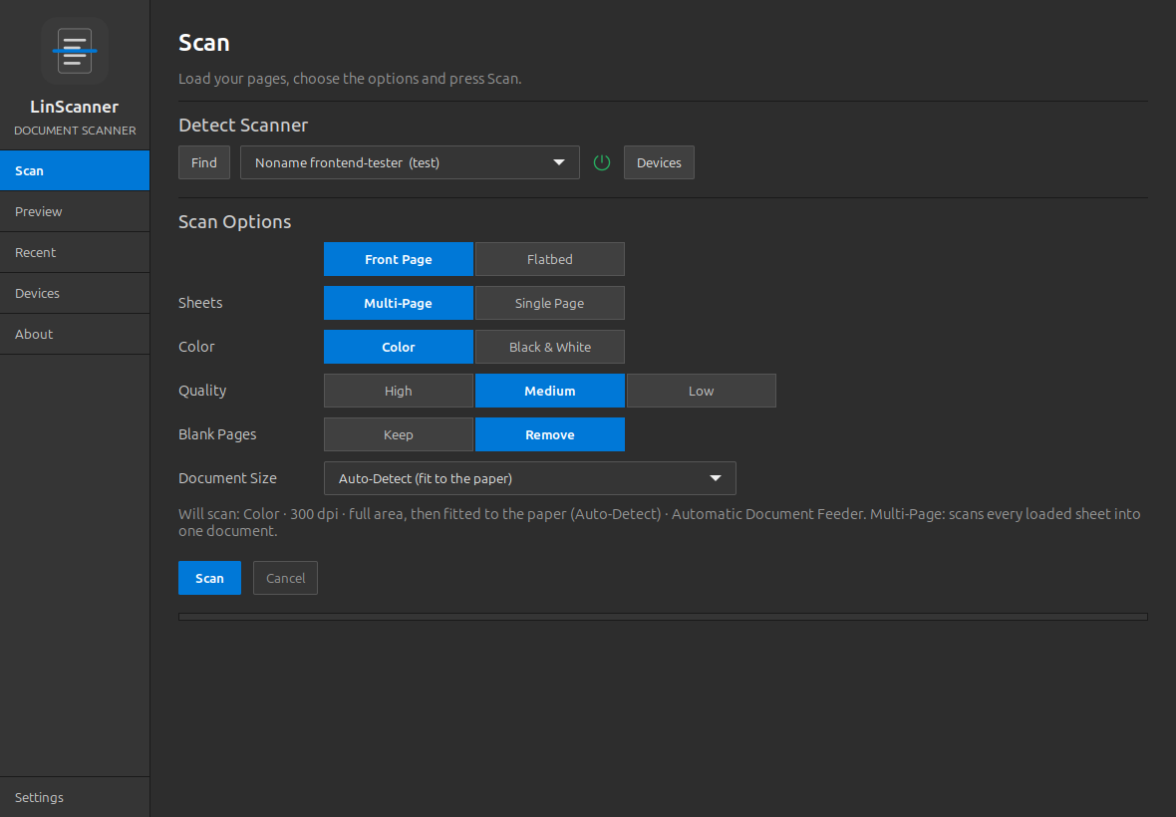
Task: Click the 'Blank Pages' label
Action: click(x=217, y=434)
